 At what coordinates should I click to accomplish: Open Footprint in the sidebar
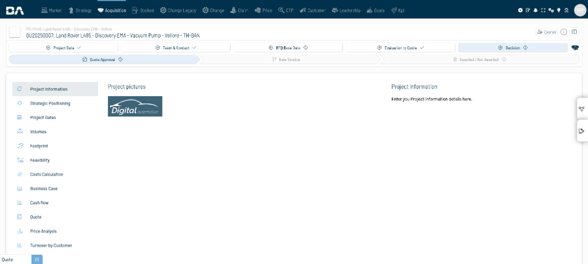[x=55, y=146]
